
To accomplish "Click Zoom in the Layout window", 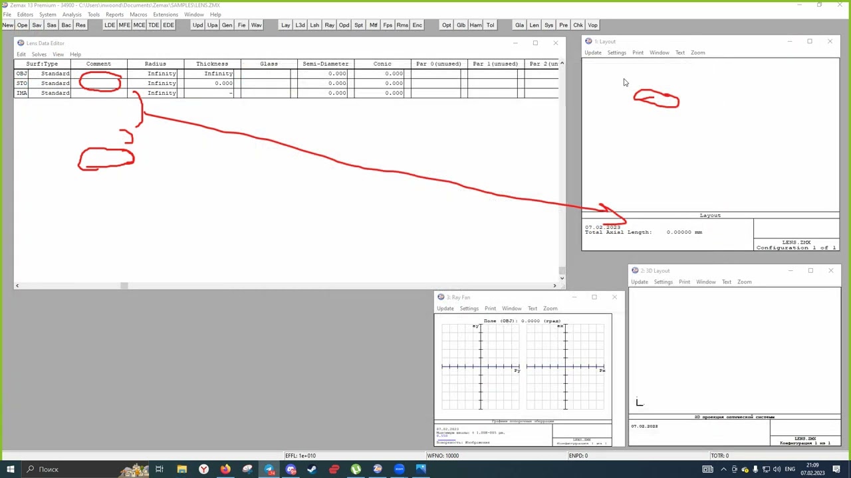I will (698, 52).
